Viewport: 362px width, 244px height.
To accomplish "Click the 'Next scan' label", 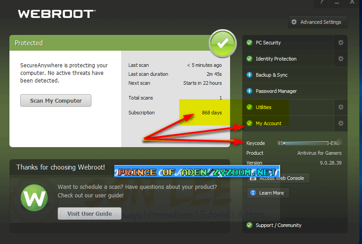I will tap(139, 83).
